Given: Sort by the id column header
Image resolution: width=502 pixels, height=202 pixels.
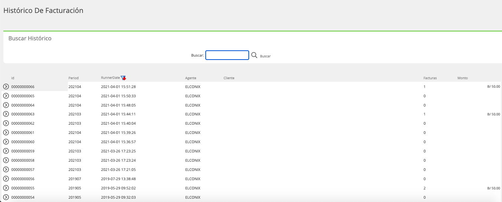Looking at the screenshot, I should pos(13,78).
